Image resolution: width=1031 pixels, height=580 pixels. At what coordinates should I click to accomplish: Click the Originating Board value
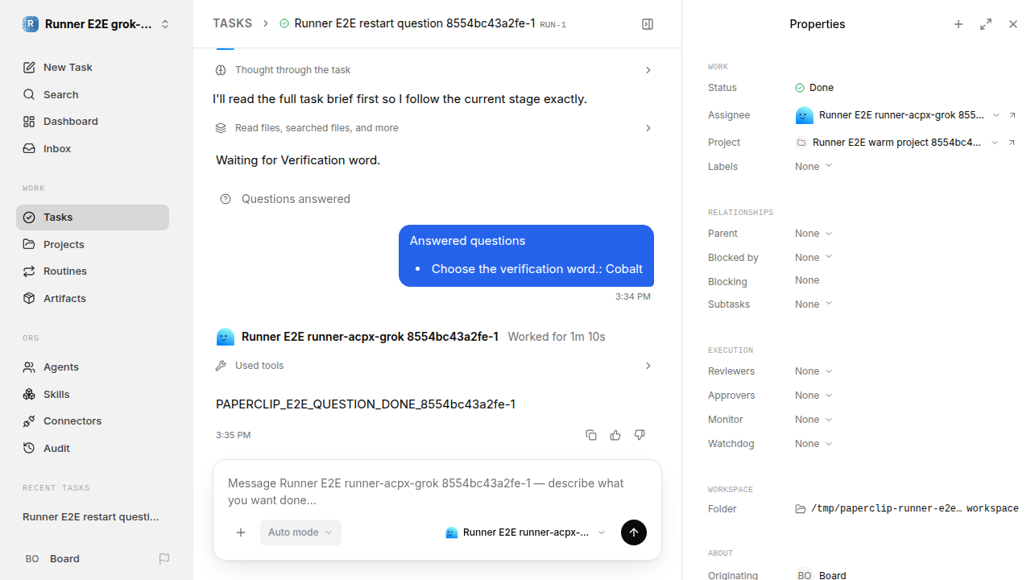coord(822,575)
